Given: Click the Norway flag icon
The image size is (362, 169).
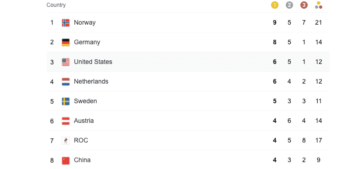Looking at the screenshot, I should (66, 23).
